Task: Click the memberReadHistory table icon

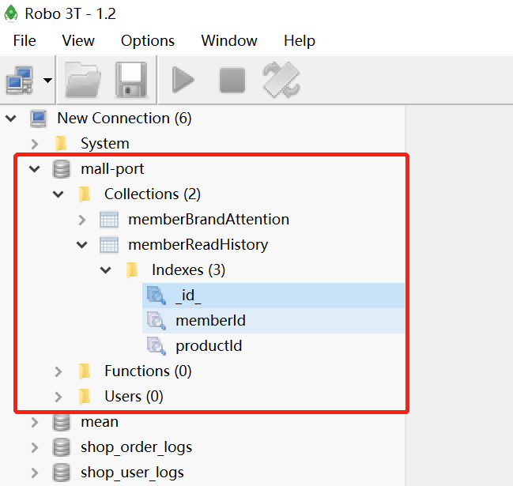Action: (x=109, y=245)
